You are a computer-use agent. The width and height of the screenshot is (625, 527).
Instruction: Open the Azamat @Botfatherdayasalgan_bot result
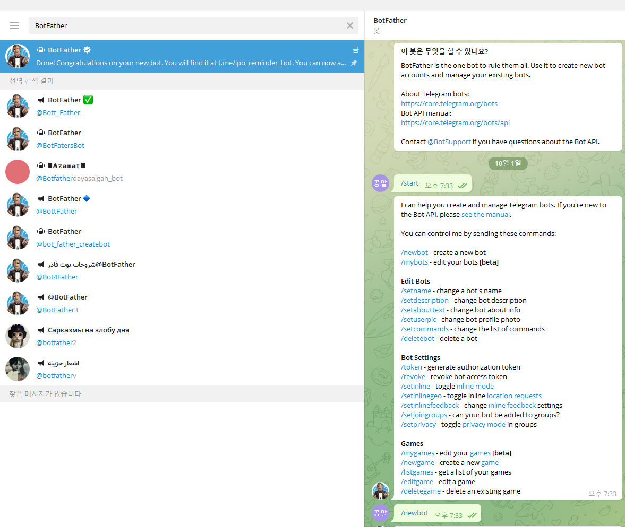click(182, 172)
